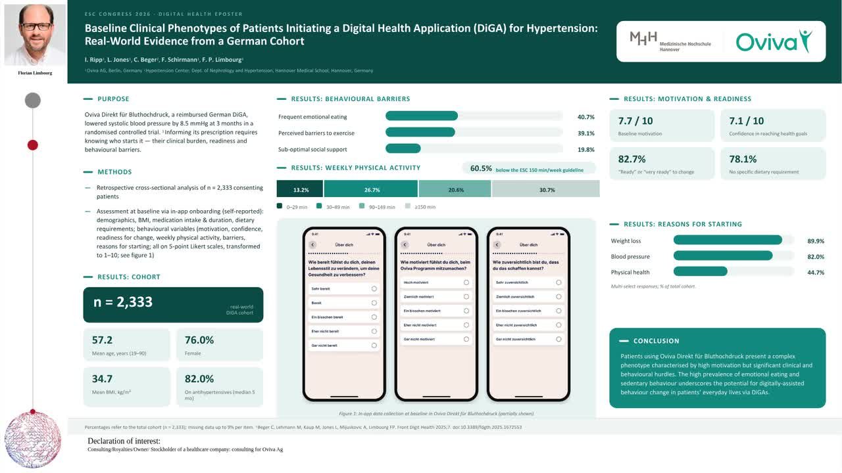Click the 30.7% activity bar segment
This screenshot has width=842, height=473.
(546, 189)
